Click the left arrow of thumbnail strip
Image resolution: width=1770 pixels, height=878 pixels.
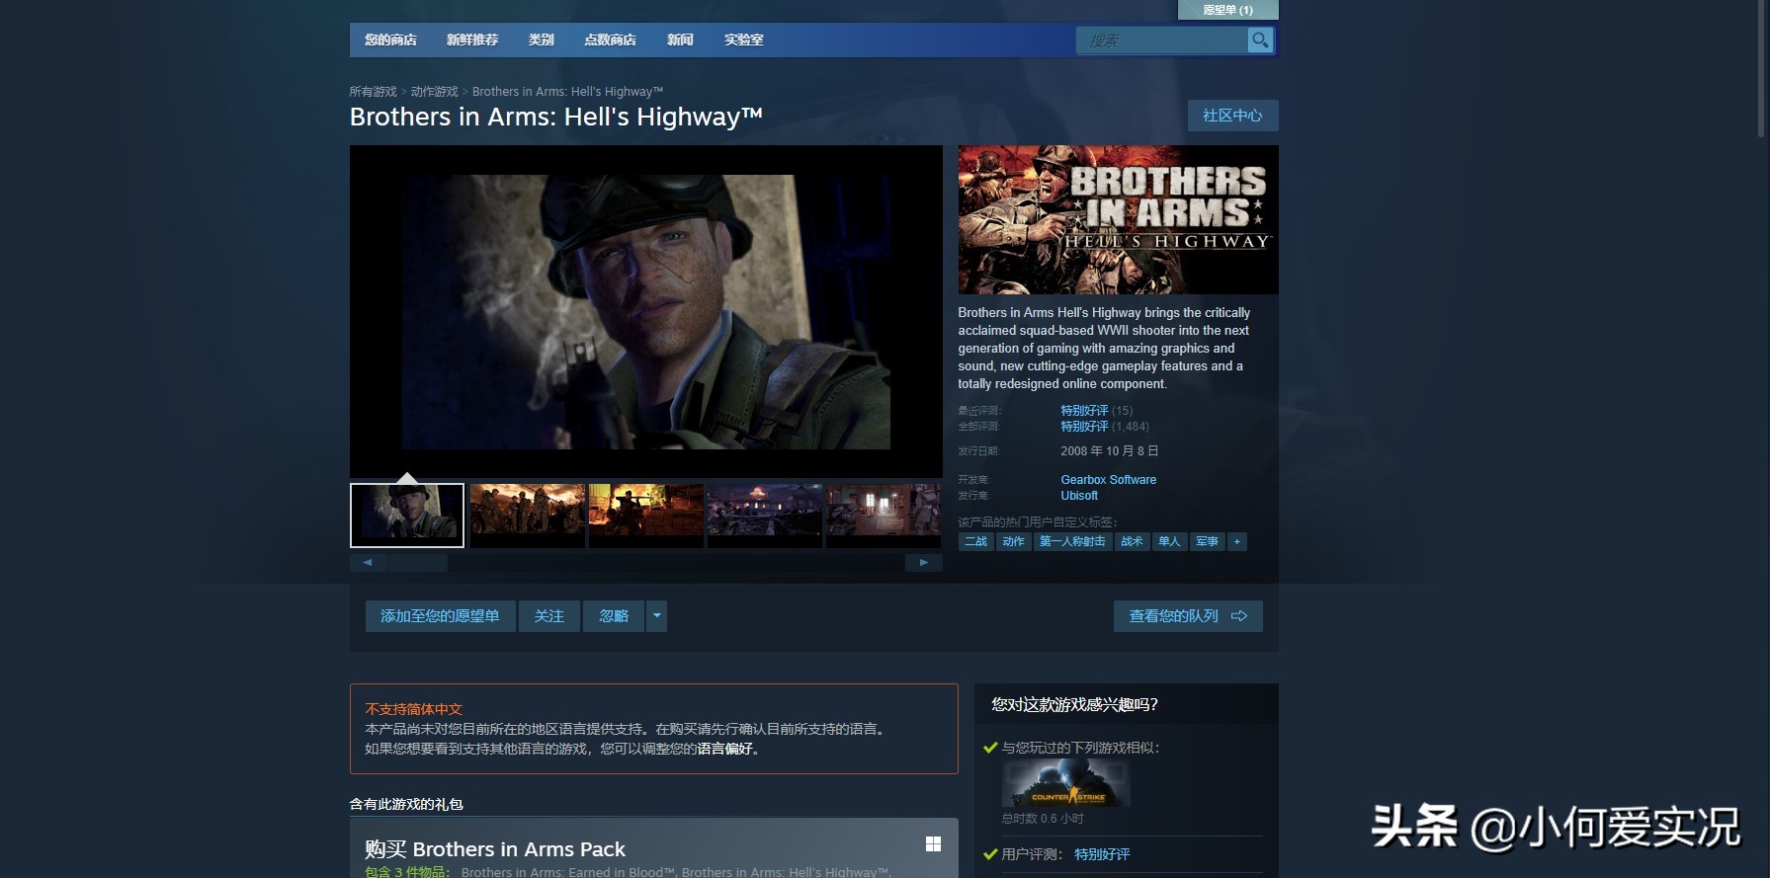(368, 562)
